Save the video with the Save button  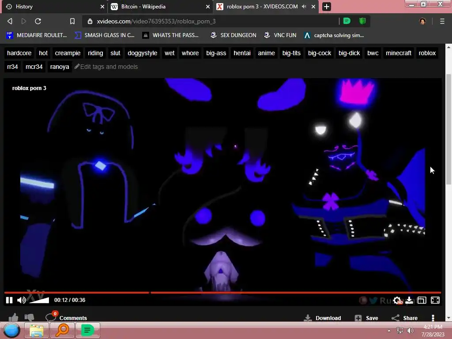tap(366, 318)
